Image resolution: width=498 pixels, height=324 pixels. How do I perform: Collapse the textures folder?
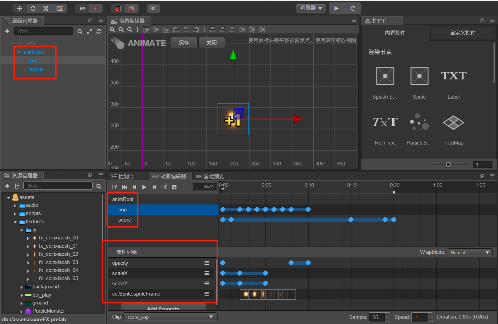tap(15, 222)
